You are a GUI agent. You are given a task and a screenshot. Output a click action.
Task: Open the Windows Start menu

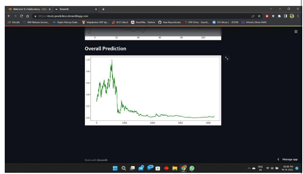(115, 168)
